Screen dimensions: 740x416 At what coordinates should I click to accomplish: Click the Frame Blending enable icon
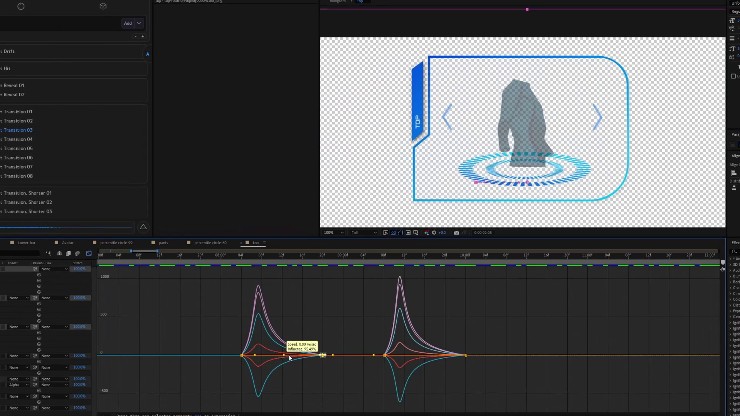coord(68,253)
